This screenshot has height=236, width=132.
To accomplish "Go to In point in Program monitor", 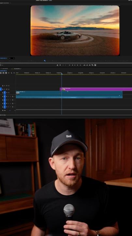I will pyautogui.click(x=69, y=65).
